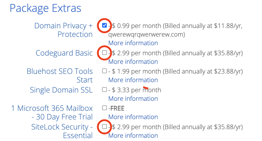Enable SiteLock Security Essential checkbox
This screenshot has height=141, width=262.
tap(104, 126)
